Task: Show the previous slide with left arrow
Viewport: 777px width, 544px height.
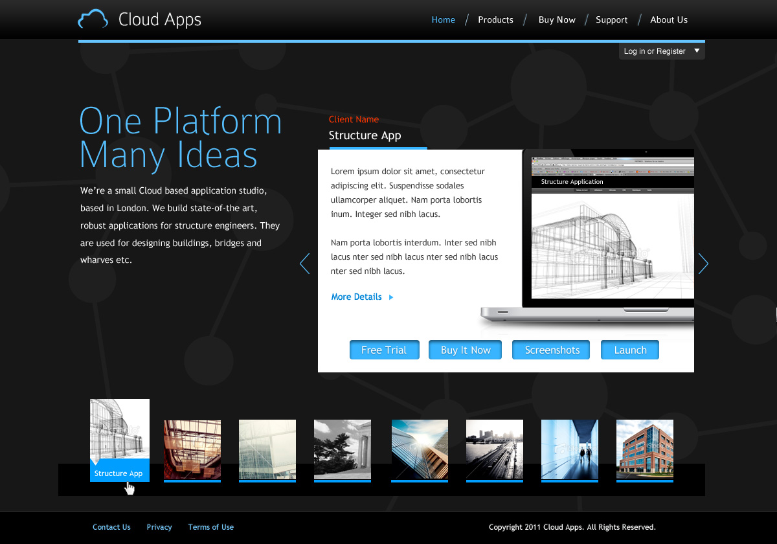Action: pyautogui.click(x=305, y=264)
